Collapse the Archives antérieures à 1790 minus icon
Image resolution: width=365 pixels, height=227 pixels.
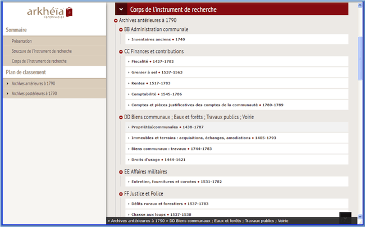pos(116,20)
